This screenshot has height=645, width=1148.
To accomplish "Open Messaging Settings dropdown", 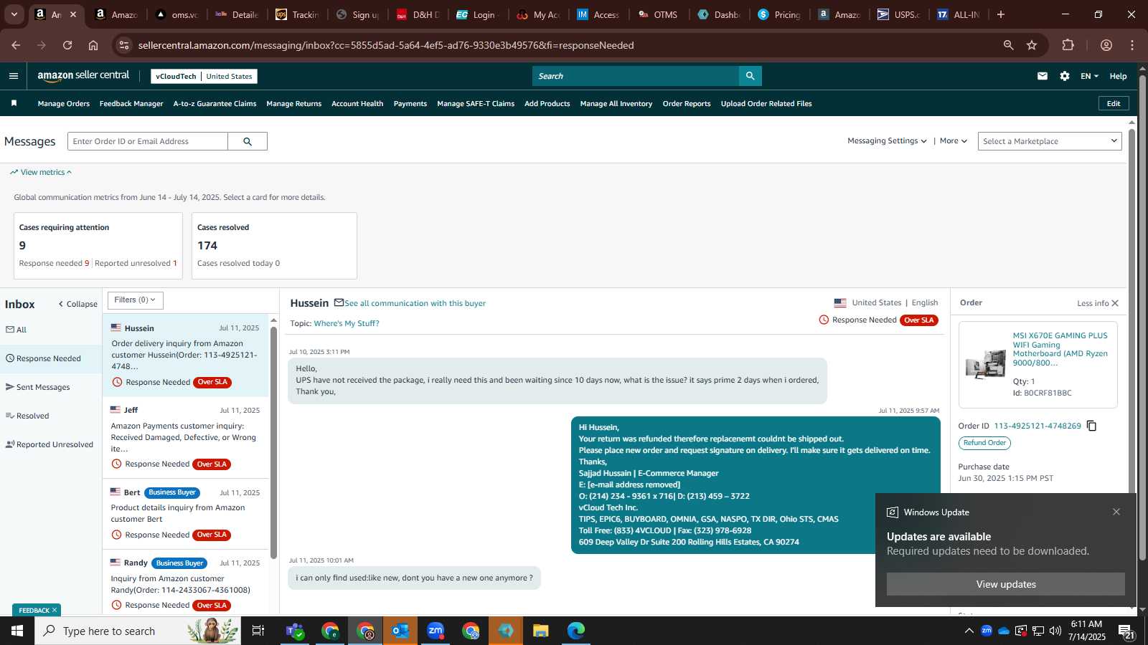I will 887,141.
